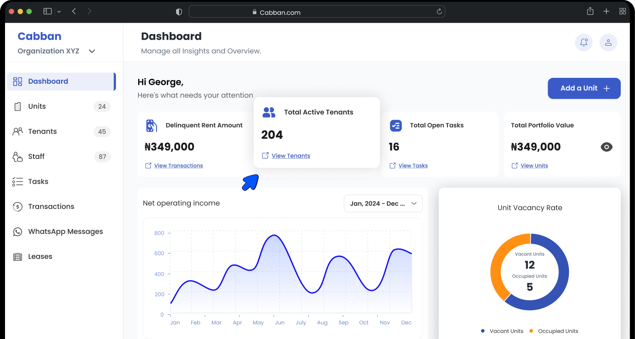Image resolution: width=635 pixels, height=339 pixels.
Task: Click the Add a Unit button
Action: point(584,88)
